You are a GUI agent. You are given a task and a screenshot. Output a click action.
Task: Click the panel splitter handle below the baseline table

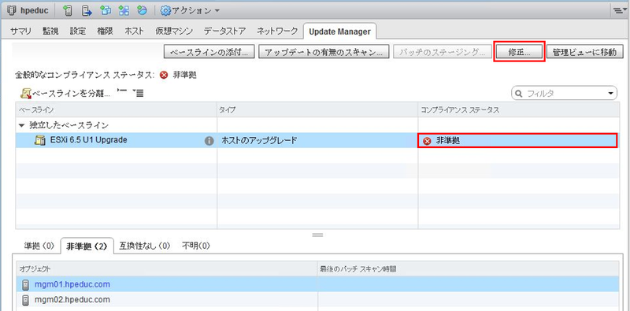(x=317, y=235)
